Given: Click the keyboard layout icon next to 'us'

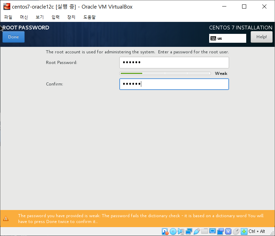Looking at the screenshot, I should (x=213, y=38).
